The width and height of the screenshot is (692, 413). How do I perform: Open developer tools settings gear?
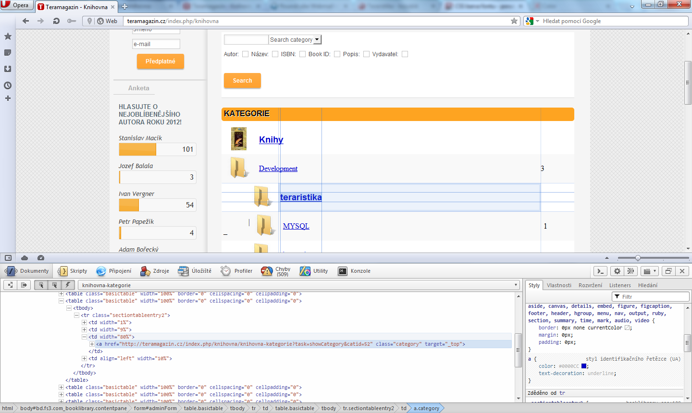point(617,271)
